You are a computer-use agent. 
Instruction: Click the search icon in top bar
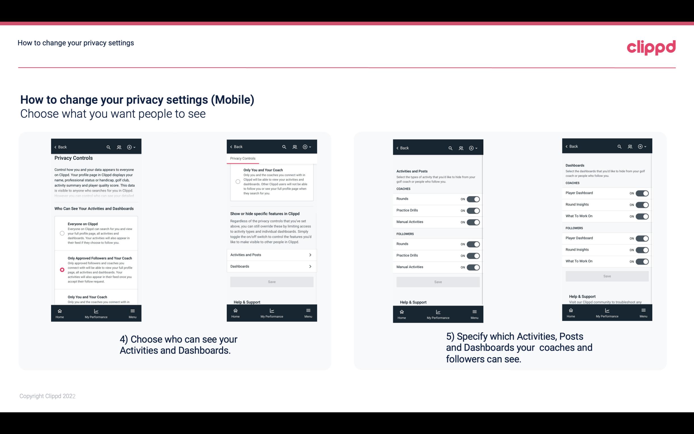point(108,147)
